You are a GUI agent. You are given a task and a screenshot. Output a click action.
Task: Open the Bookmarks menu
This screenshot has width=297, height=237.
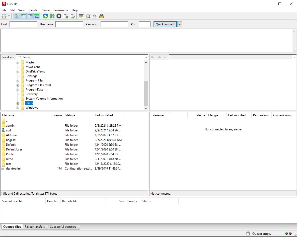61,10
